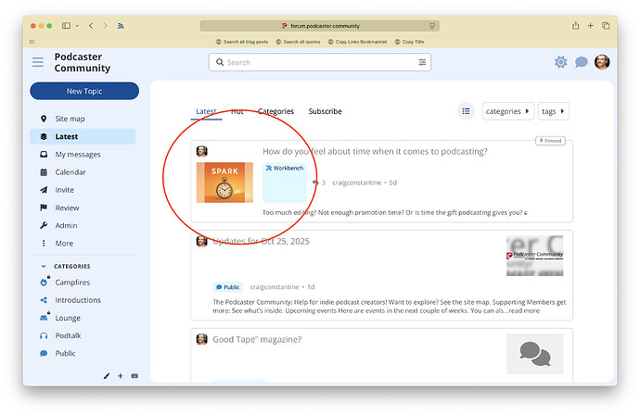Open the Campfires category

pyautogui.click(x=72, y=283)
